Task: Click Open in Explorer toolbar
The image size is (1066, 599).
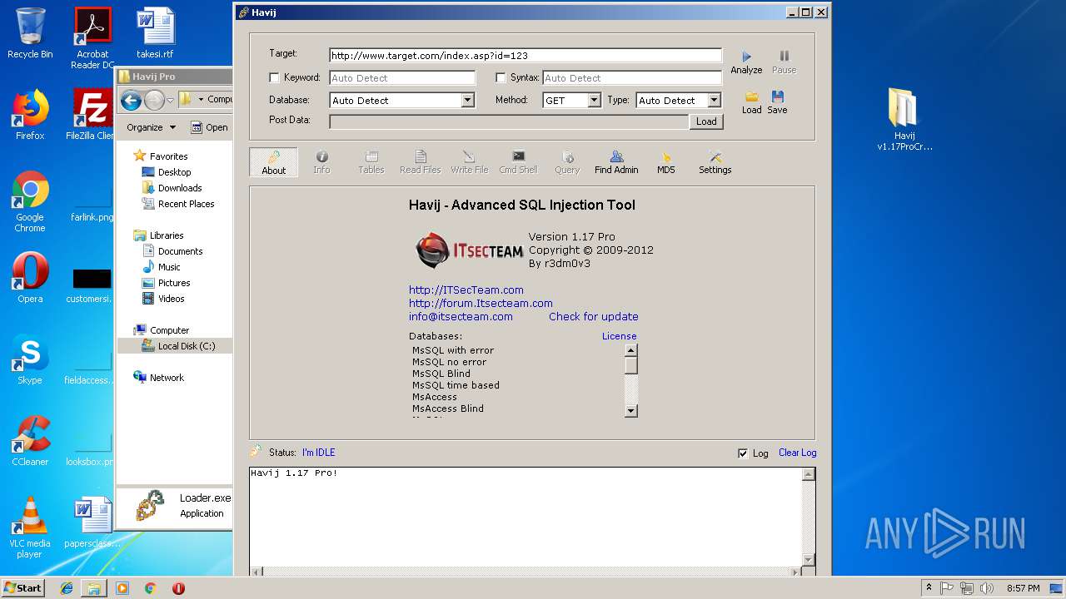Action: coord(209,127)
